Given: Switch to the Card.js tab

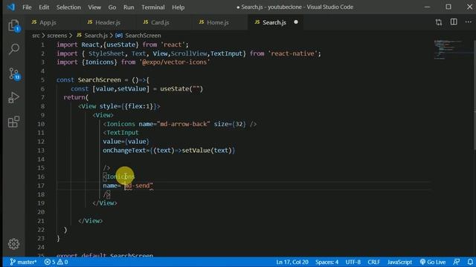Looking at the screenshot, I should click(x=160, y=22).
